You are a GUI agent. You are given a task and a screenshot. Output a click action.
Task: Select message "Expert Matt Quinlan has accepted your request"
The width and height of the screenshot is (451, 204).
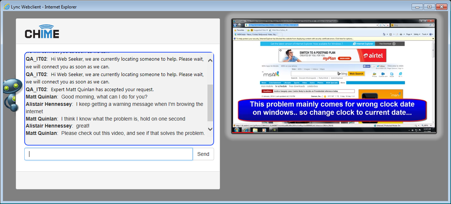click(x=102, y=89)
